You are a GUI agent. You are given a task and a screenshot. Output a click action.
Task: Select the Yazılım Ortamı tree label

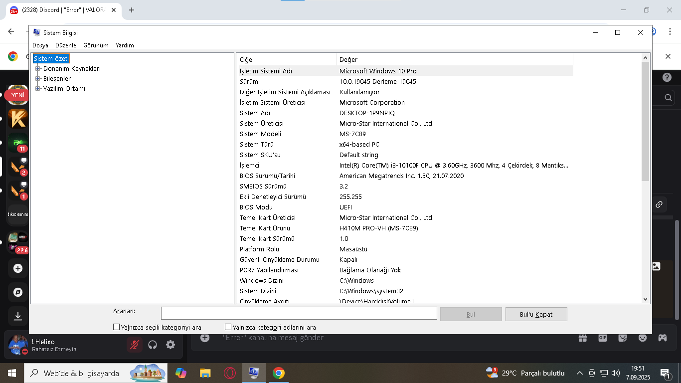64,89
